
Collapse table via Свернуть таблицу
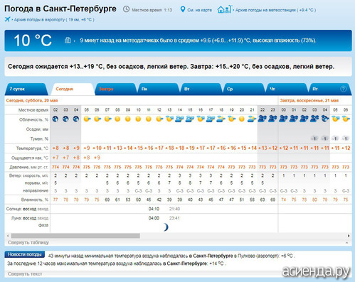28,242
